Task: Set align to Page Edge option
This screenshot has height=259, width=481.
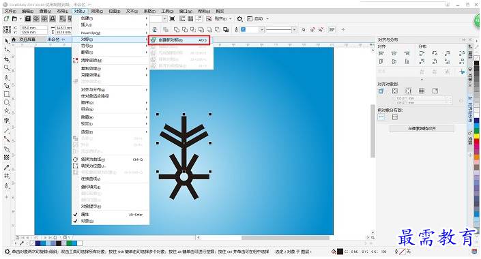Action: tap(395, 91)
